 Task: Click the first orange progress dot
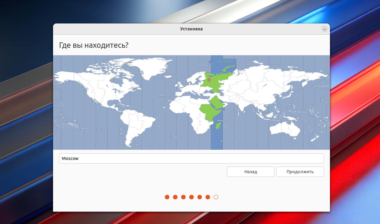pos(167,197)
